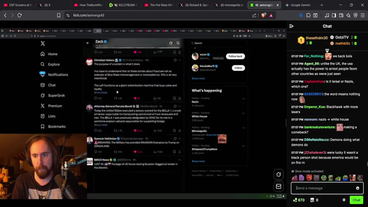Reload the kick.com page
Image resolution: width=368 pixels, height=207 pixels.
tap(20, 15)
